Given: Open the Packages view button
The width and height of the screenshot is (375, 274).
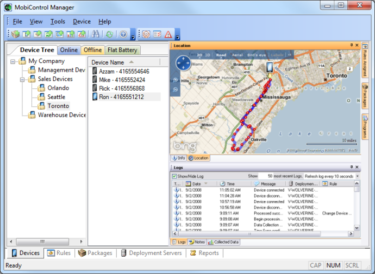Looking at the screenshot, I should tap(95, 253).
